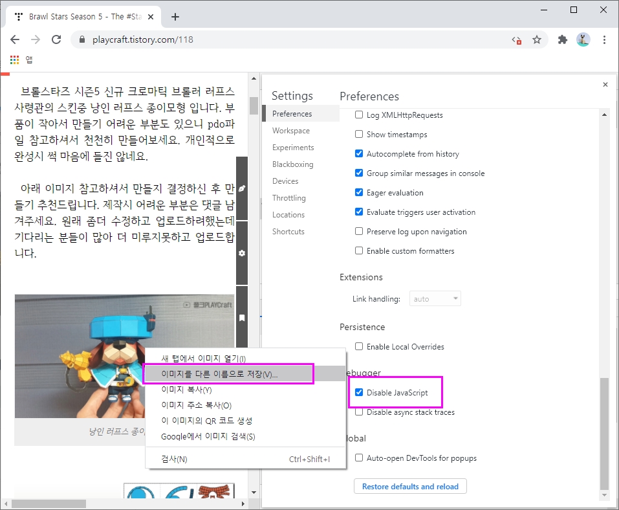Click the 앱 bookmarks bar label
The width and height of the screenshot is (619, 510).
coord(29,60)
